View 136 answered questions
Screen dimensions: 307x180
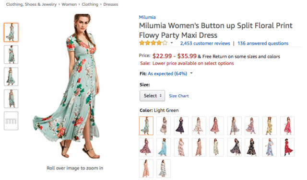pyautogui.click(x=263, y=43)
